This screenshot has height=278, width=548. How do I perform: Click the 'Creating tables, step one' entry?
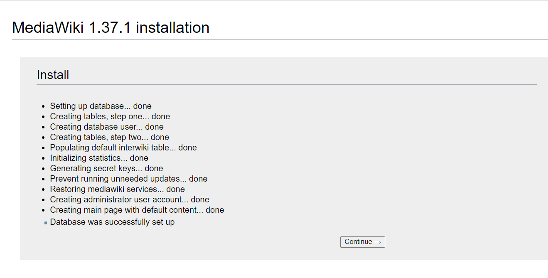point(110,116)
